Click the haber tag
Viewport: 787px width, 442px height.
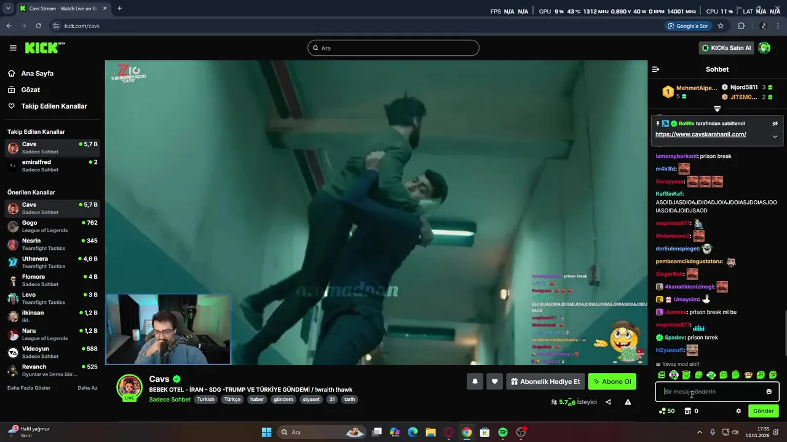pyautogui.click(x=257, y=399)
